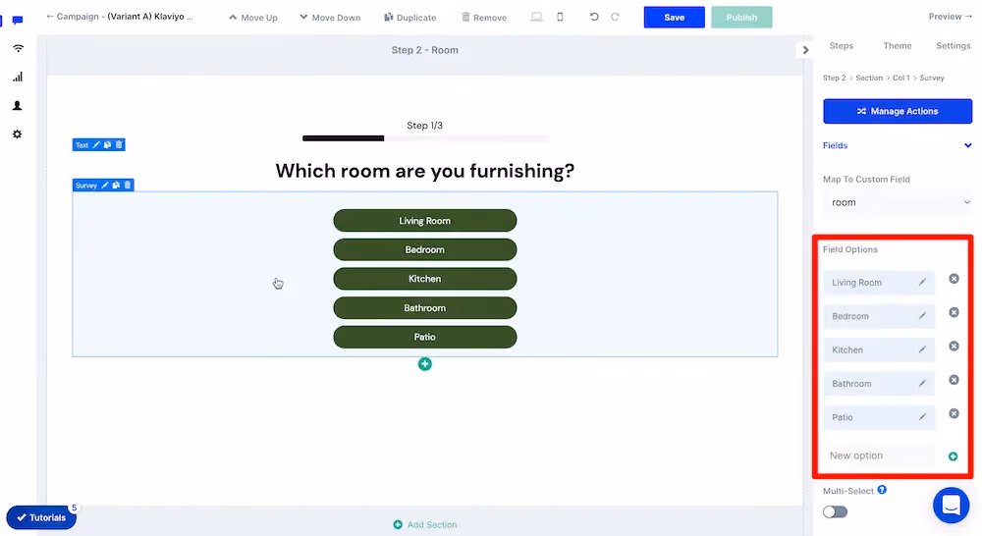
Task: Delete the Survey element trash icon
Action: point(128,185)
